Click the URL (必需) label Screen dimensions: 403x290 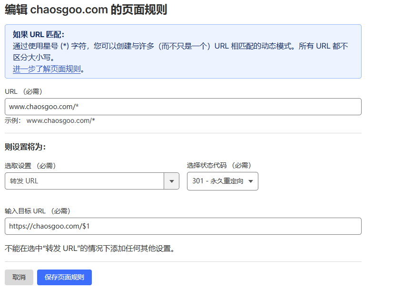[x=27, y=91]
